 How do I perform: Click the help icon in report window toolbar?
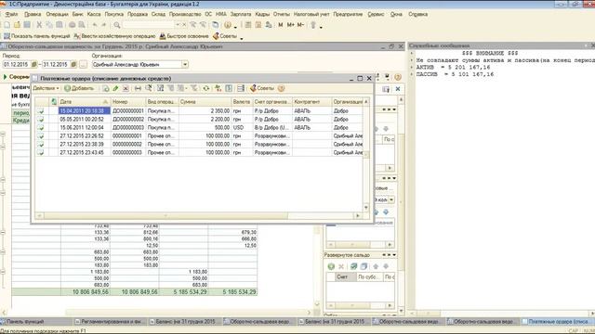pyautogui.click(x=398, y=77)
